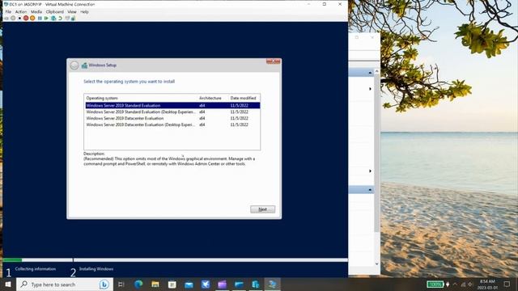The height and width of the screenshot is (291, 518).
Task: Select Windows Server 2019 Datacenter Evaluation
Action: coord(172,118)
